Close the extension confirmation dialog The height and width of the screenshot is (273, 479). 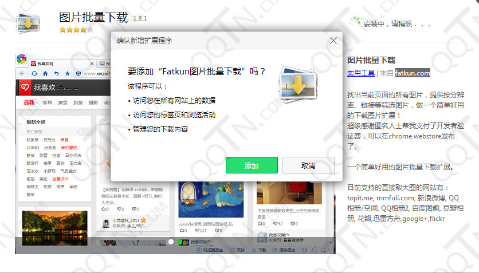pos(333,41)
